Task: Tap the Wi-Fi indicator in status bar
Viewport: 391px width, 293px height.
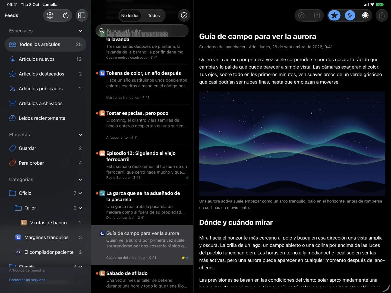Action: [372, 5]
